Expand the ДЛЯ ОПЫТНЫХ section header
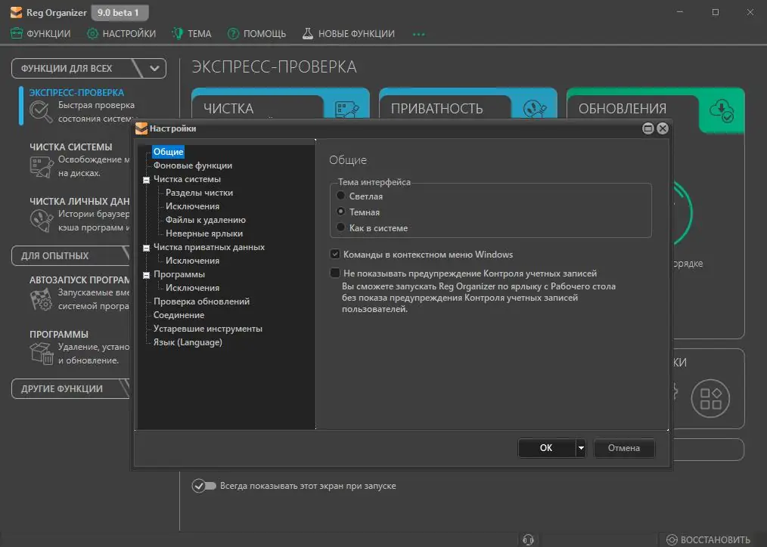Image resolution: width=767 pixels, height=547 pixels. (70, 256)
